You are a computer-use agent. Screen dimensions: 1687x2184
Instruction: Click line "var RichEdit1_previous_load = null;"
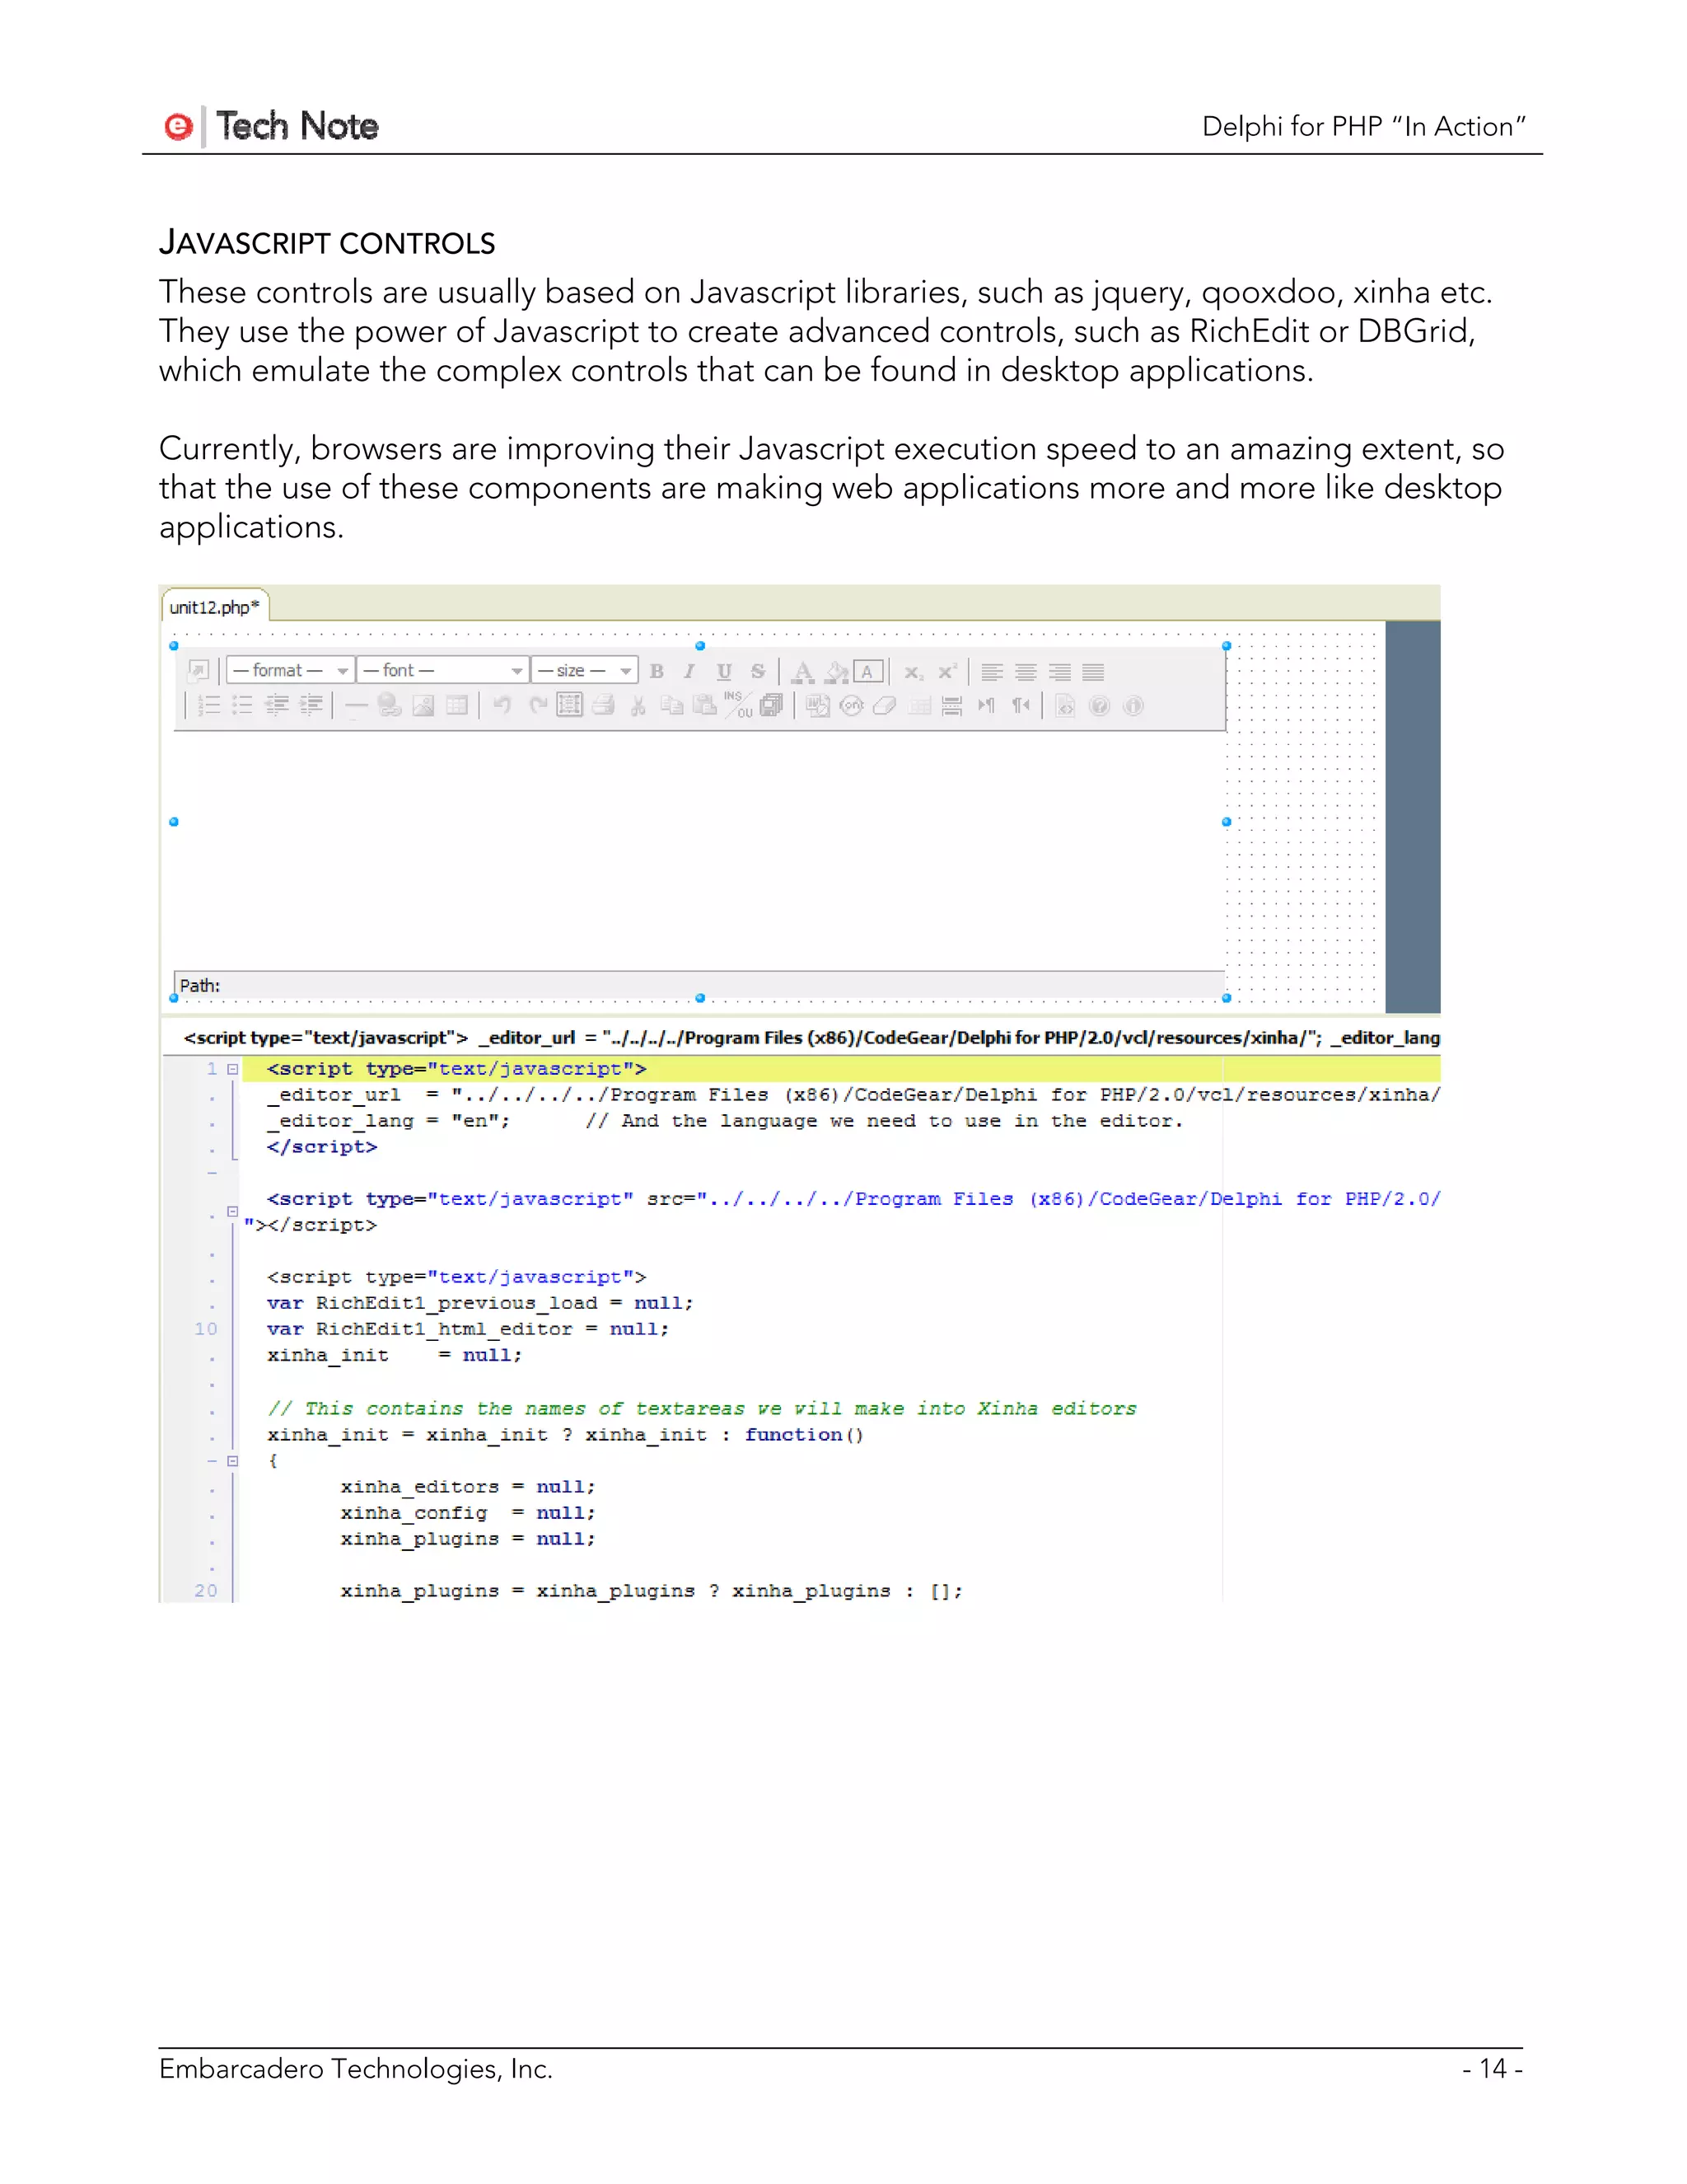(479, 1303)
